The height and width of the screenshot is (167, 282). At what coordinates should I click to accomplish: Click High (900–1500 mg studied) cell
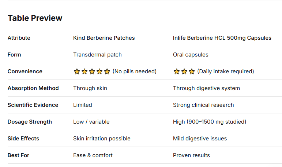[210, 122]
